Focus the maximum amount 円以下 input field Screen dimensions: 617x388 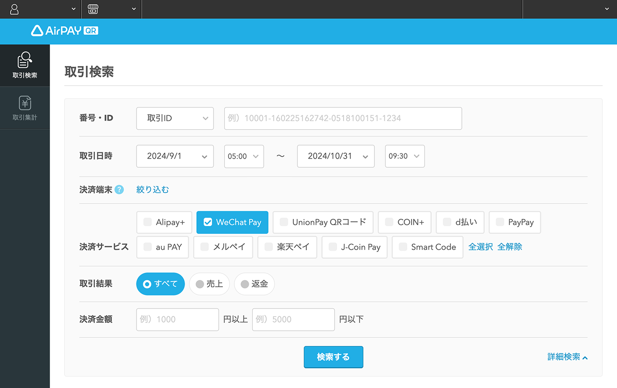coord(293,319)
